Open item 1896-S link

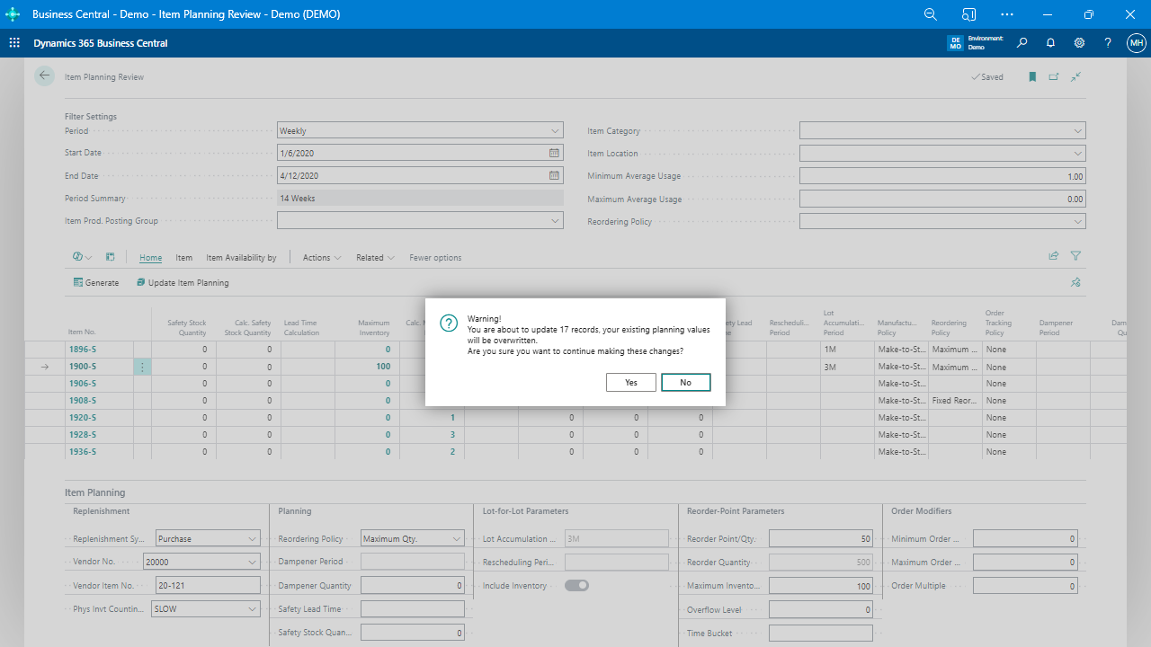point(82,350)
